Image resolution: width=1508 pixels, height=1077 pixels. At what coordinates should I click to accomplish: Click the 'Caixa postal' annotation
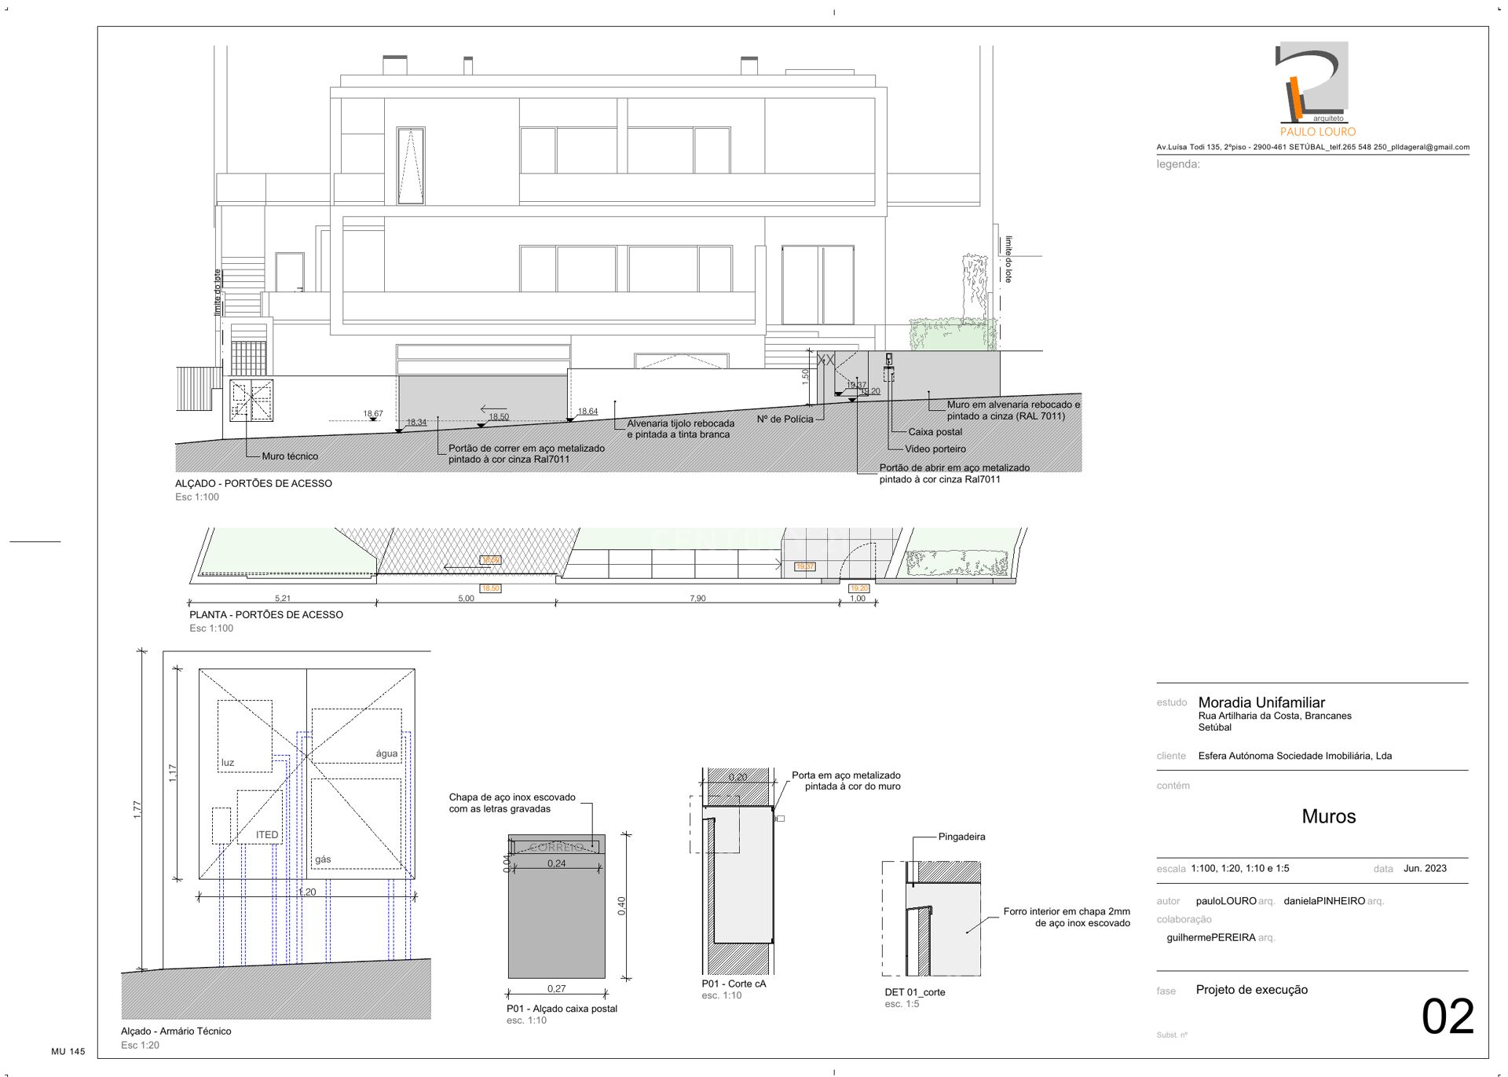tap(935, 432)
